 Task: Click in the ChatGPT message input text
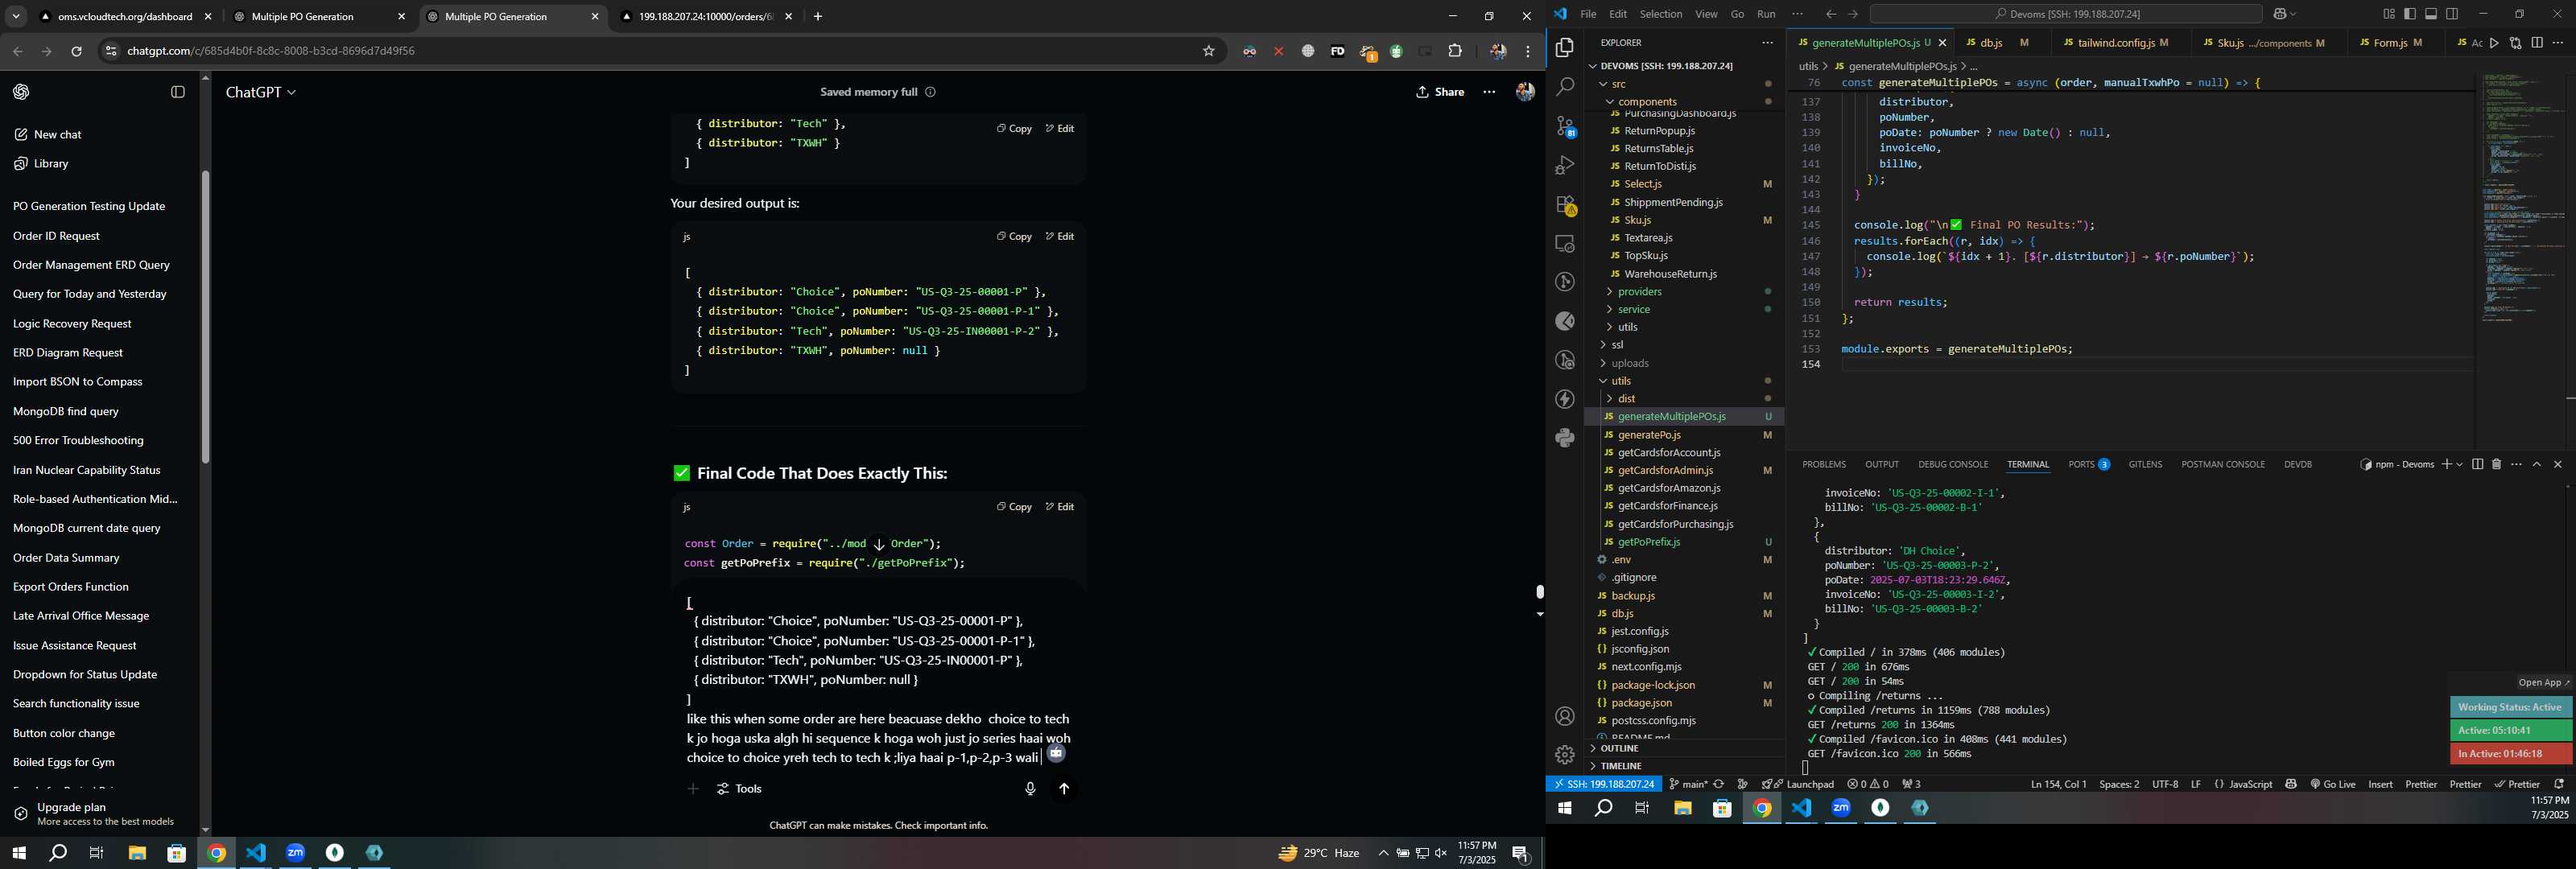[x=878, y=680]
